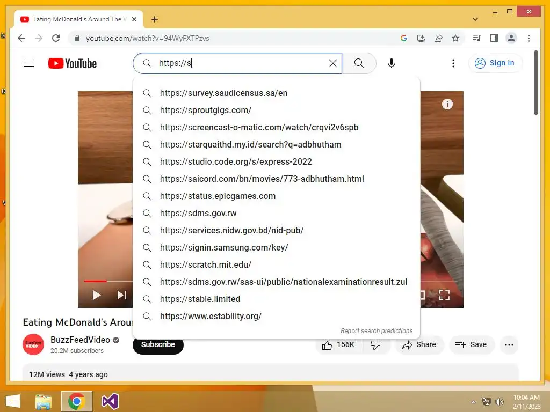Click the address bar URL
550x412 pixels.
[147, 38]
